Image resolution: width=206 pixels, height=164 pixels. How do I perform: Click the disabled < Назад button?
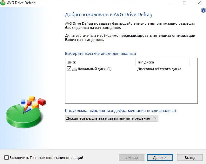click(x=131, y=157)
